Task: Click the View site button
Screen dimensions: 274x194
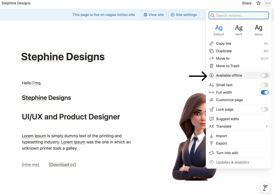Action: (x=154, y=15)
